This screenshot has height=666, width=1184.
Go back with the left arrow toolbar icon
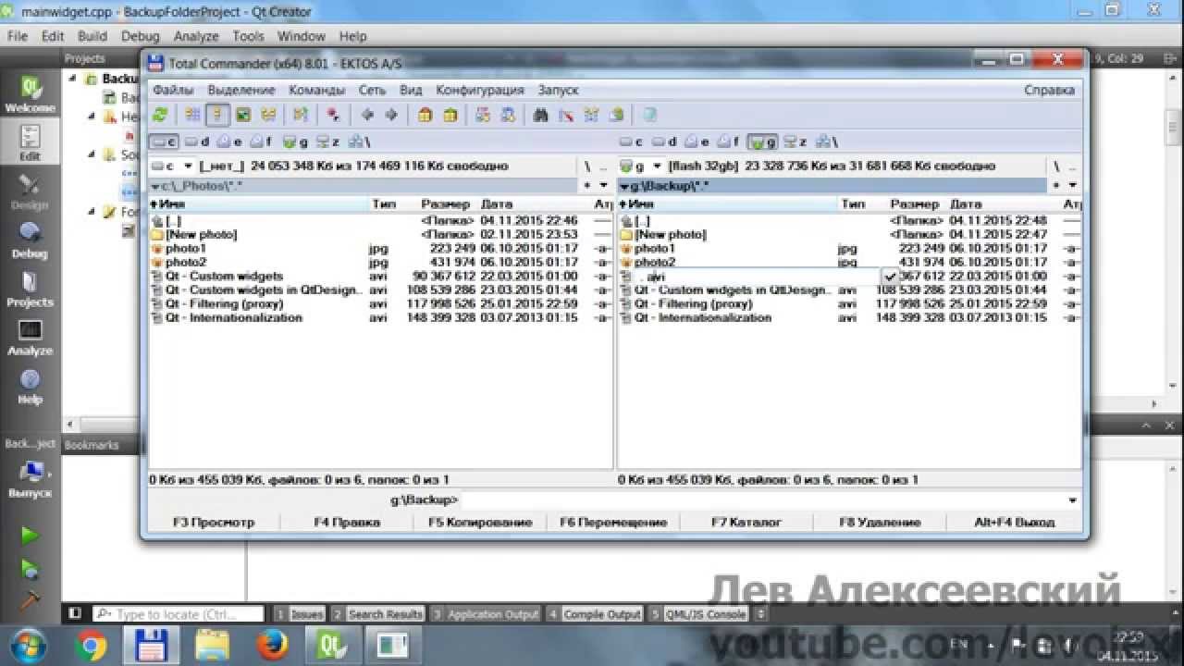367,115
